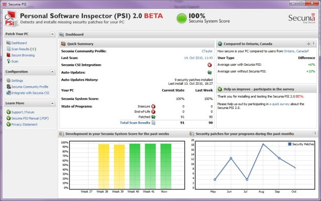Collapse the Configuration section
The image size is (321, 201).
(x=52, y=72)
